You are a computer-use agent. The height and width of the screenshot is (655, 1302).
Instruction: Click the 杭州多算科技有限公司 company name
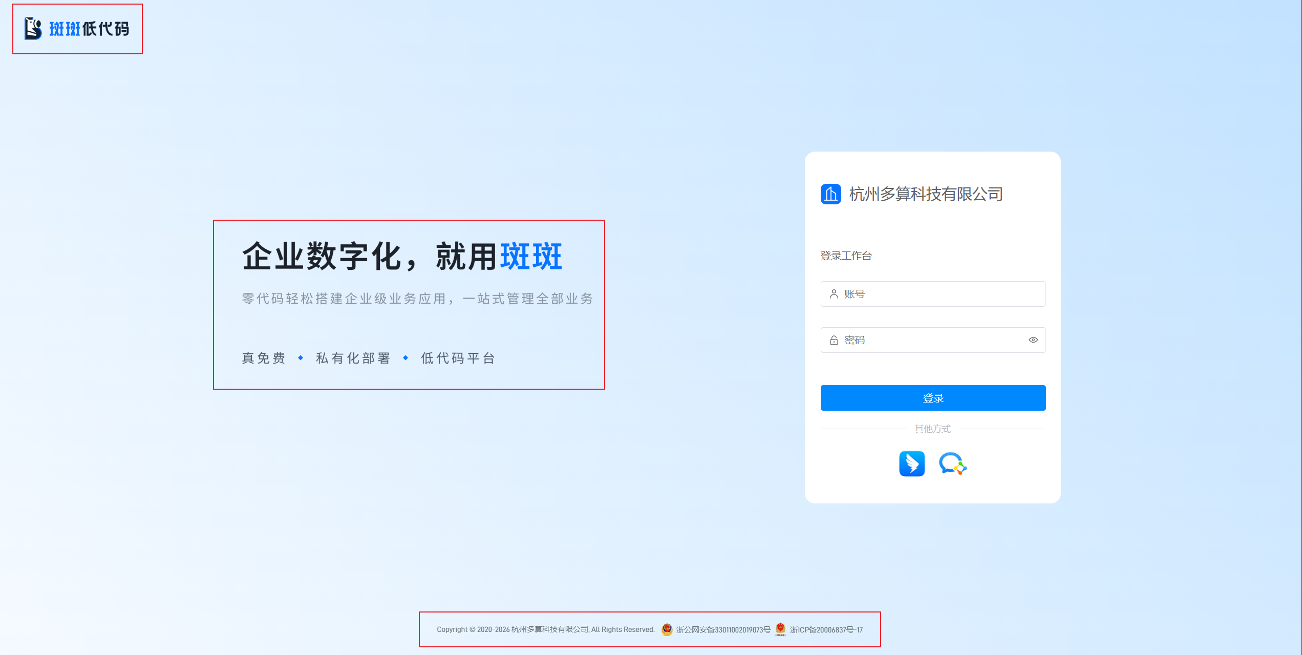point(926,194)
